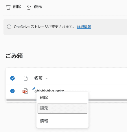Expand the 名前 column sort chevron
This screenshot has height=132, width=127.
pos(47,78)
